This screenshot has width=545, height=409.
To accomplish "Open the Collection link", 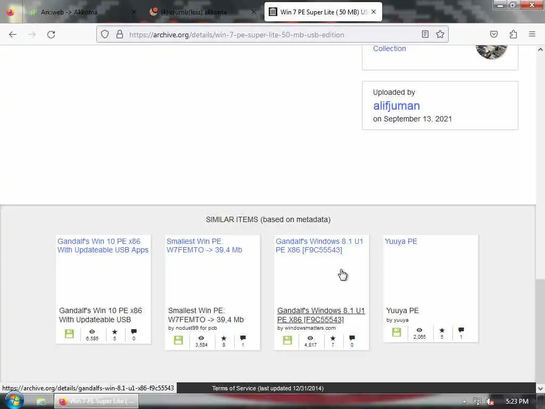I will click(x=389, y=48).
